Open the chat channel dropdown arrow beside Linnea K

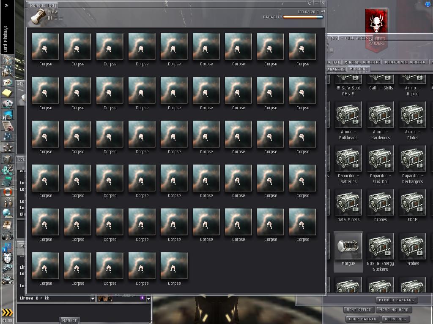(93, 298)
